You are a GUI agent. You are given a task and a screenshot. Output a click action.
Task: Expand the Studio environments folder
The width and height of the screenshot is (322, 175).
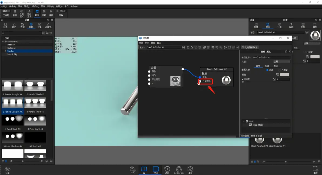pos(5,51)
